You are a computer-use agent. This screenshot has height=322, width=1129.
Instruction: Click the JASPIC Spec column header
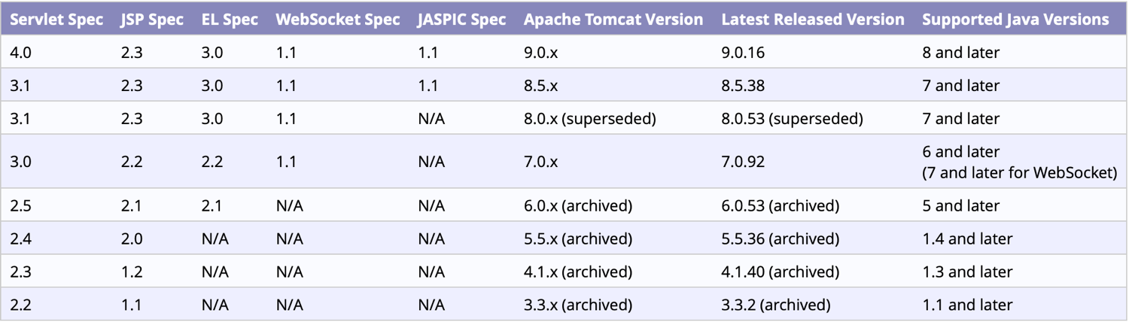click(462, 20)
